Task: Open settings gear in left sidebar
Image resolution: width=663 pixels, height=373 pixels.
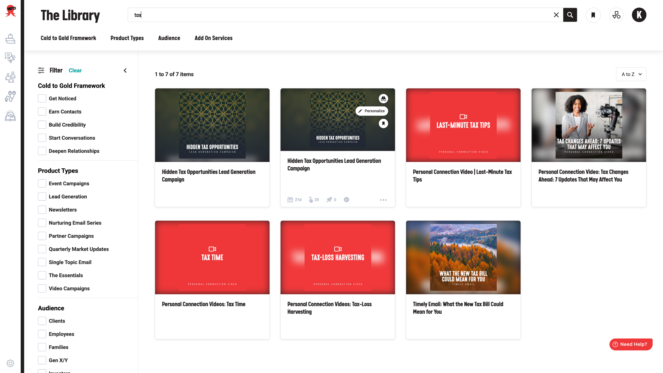Action: click(10, 363)
